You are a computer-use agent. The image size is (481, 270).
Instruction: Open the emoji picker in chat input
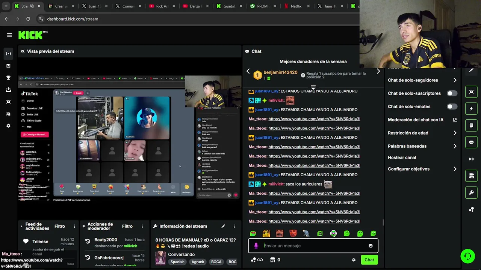(371, 246)
